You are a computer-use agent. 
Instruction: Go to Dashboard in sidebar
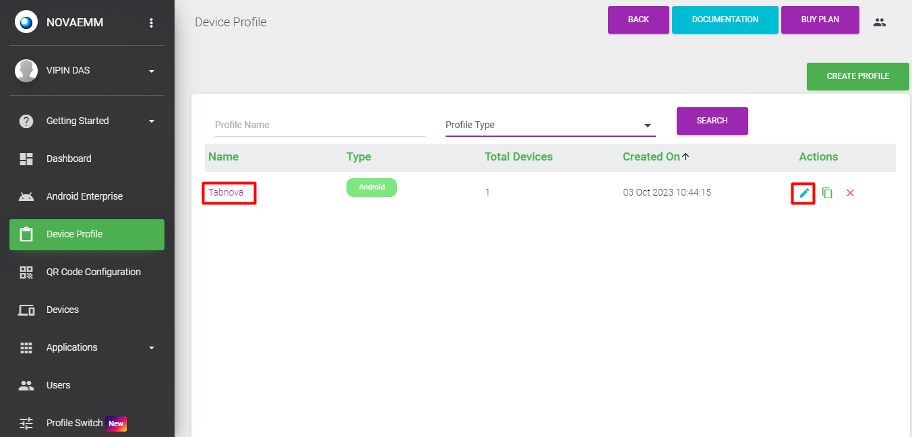point(69,159)
